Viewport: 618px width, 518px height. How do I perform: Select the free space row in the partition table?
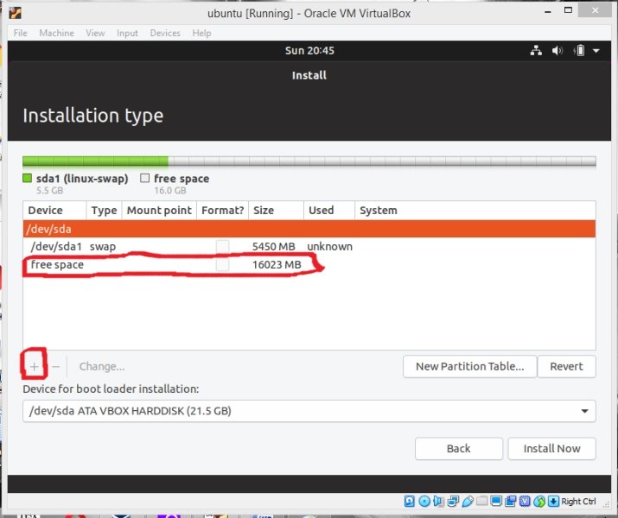click(309, 264)
